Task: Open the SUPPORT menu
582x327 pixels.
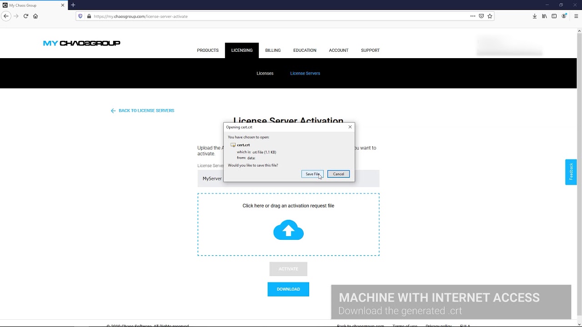Action: point(370,50)
